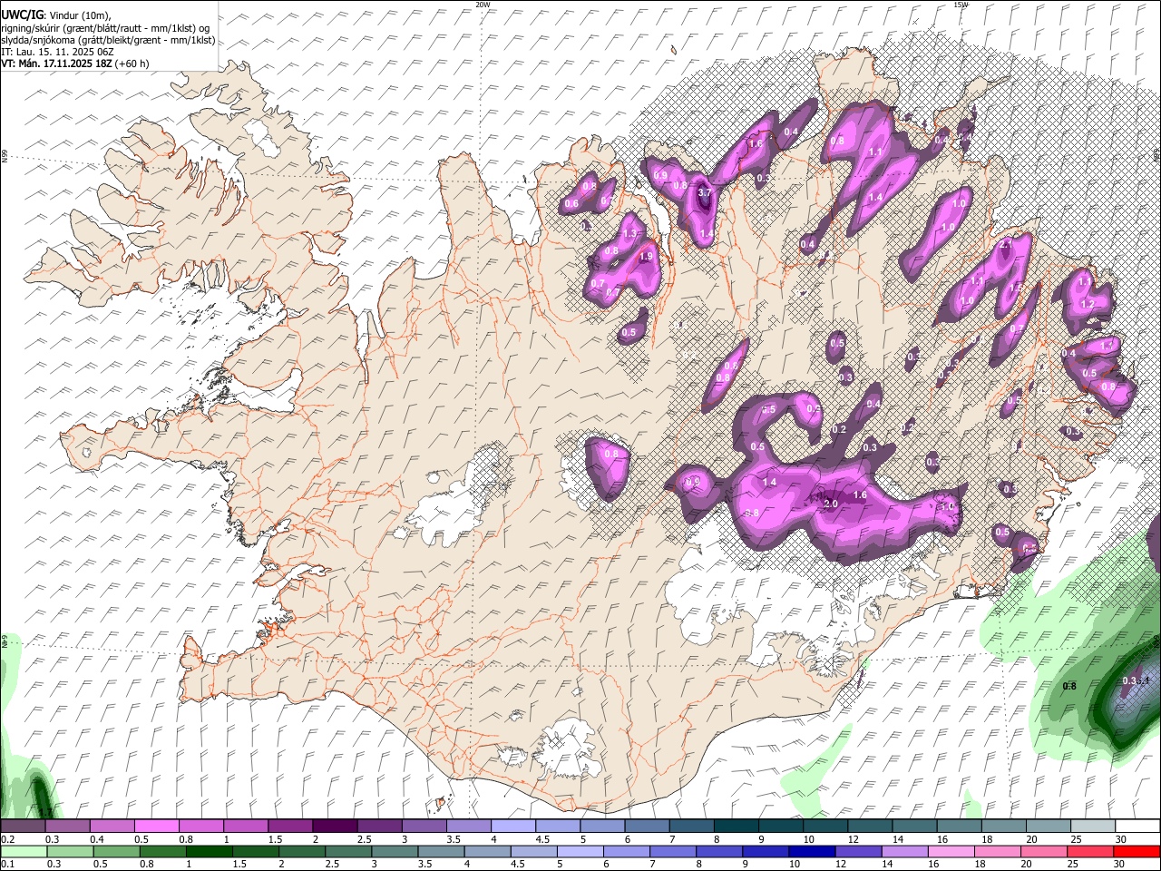Click the 'VT: Mán. 17.11.2025 18Z' valid time

pyautogui.click(x=56, y=64)
